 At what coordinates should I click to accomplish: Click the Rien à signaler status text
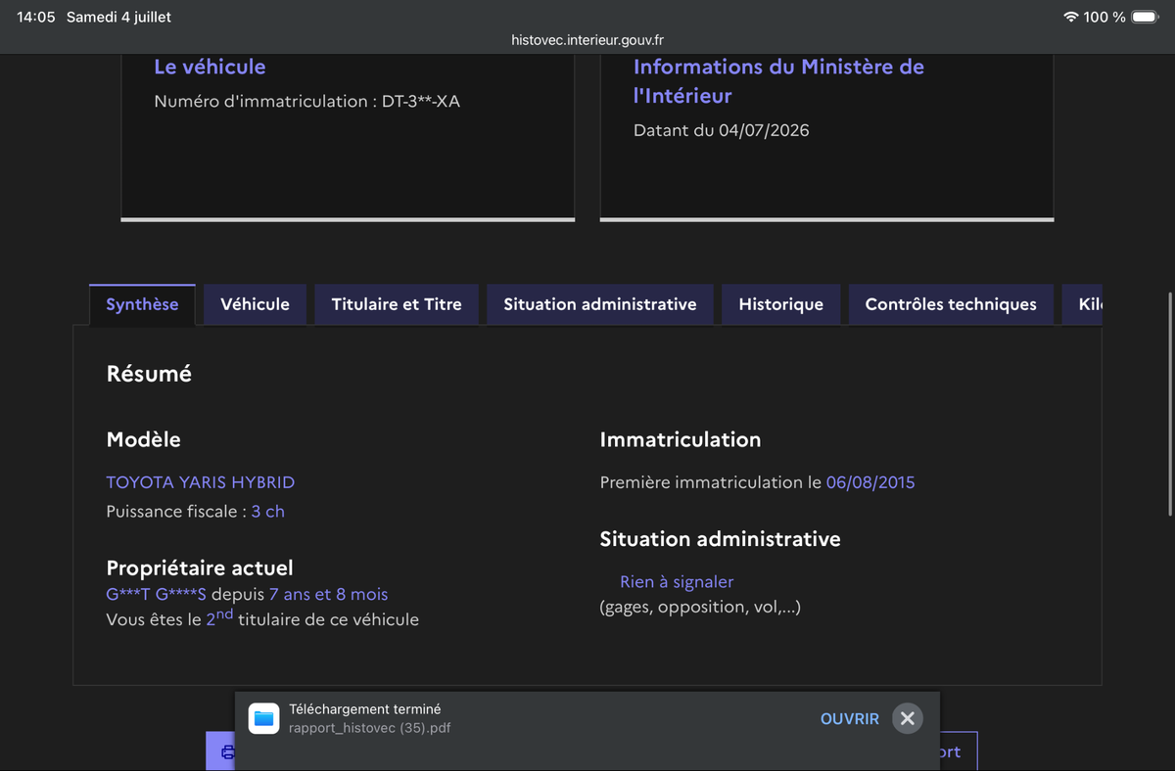click(x=677, y=582)
